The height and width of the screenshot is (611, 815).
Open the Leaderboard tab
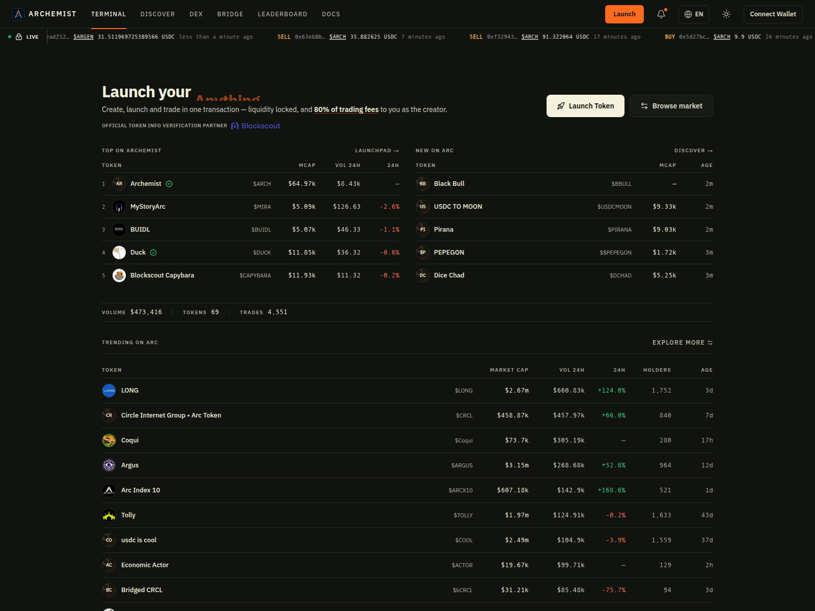283,14
